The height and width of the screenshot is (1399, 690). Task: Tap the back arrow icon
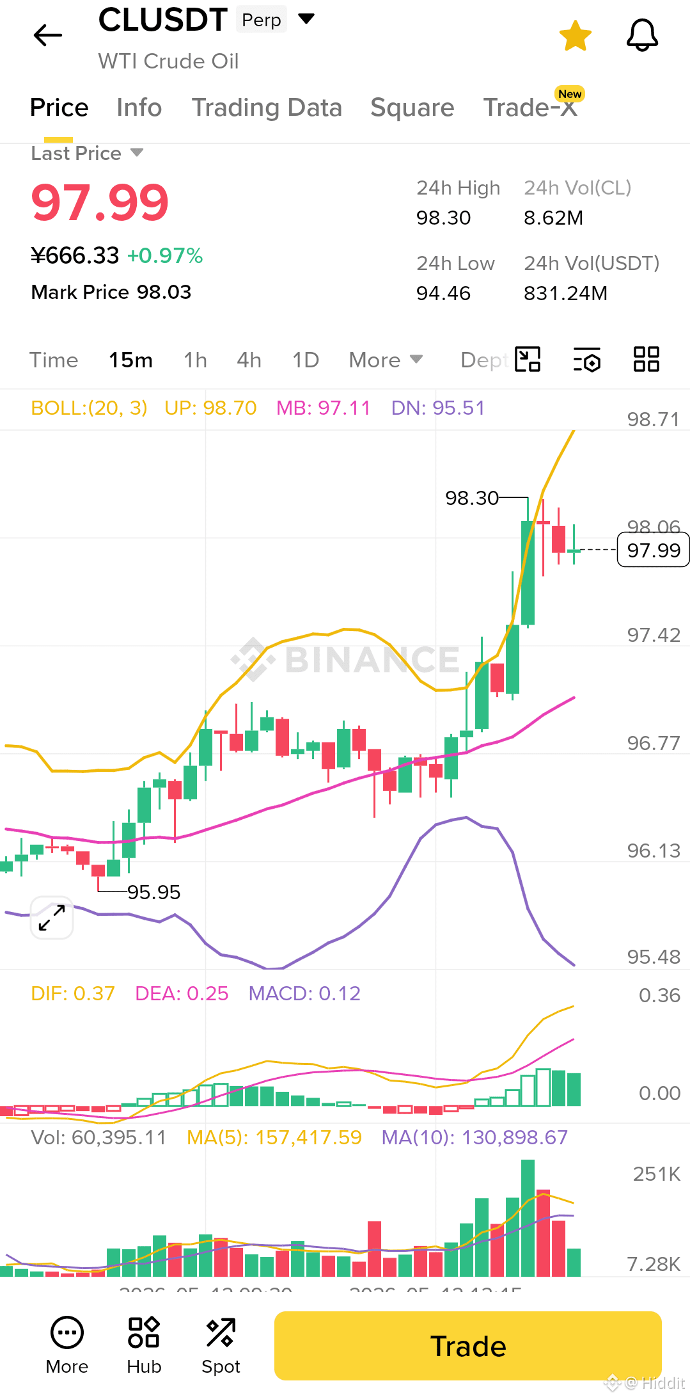(x=48, y=35)
